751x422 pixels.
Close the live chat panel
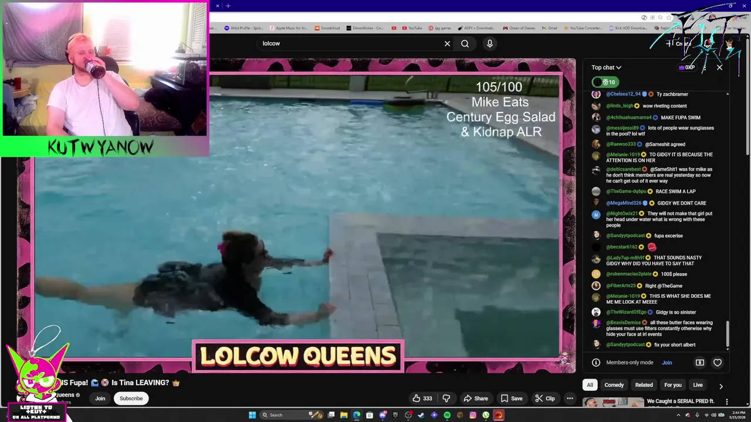720,67
